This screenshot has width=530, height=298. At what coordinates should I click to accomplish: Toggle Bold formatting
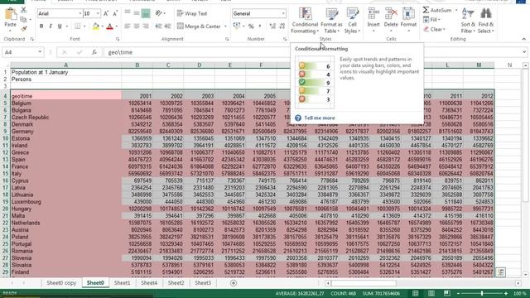[41, 26]
